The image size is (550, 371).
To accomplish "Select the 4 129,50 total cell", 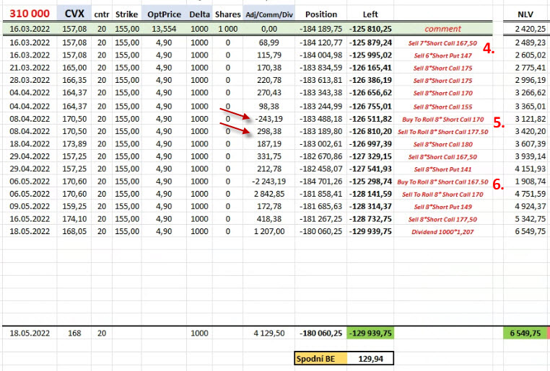I will pyautogui.click(x=269, y=334).
